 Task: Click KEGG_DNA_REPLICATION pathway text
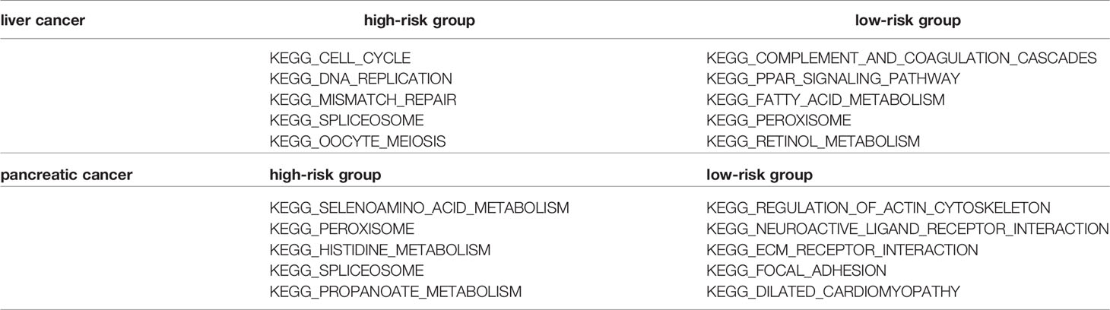(x=361, y=79)
